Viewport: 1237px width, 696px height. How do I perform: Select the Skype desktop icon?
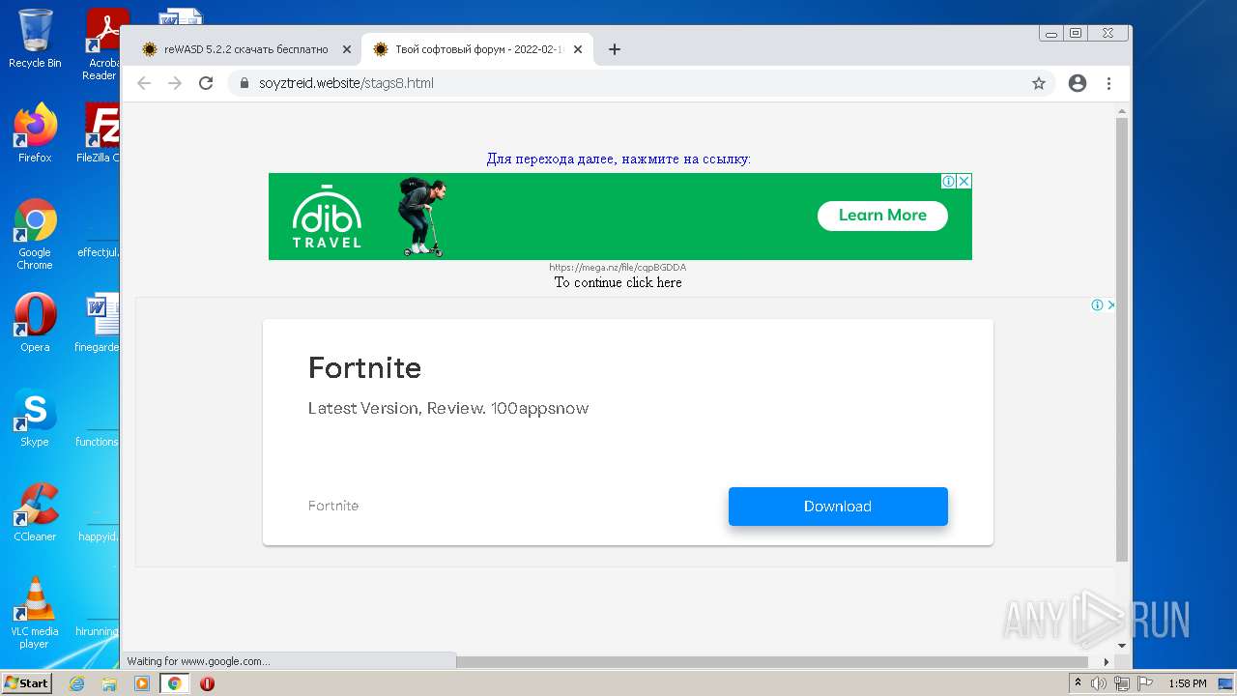(x=35, y=418)
